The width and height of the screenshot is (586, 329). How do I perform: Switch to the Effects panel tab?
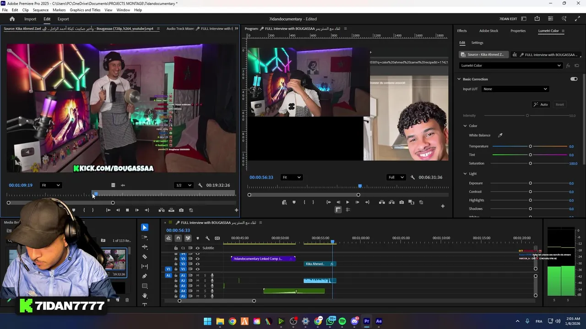tap(462, 31)
